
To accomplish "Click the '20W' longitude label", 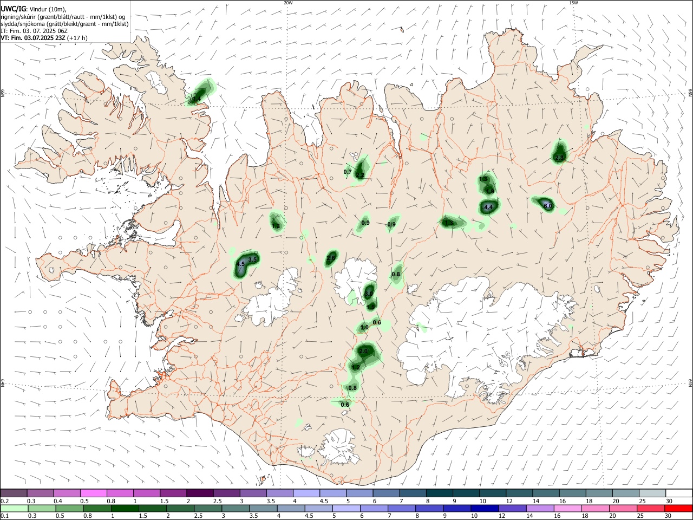I will coord(289,3).
